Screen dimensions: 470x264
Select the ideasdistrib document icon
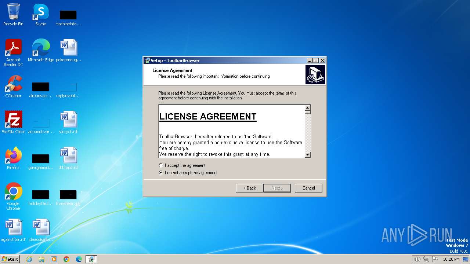click(x=41, y=230)
